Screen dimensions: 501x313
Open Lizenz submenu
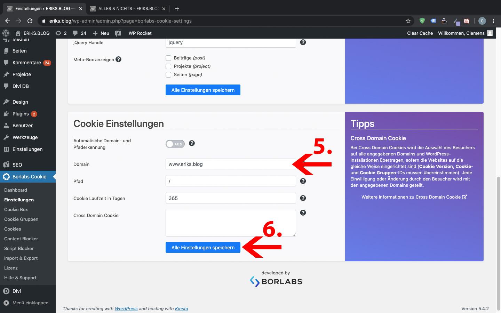coord(11,268)
